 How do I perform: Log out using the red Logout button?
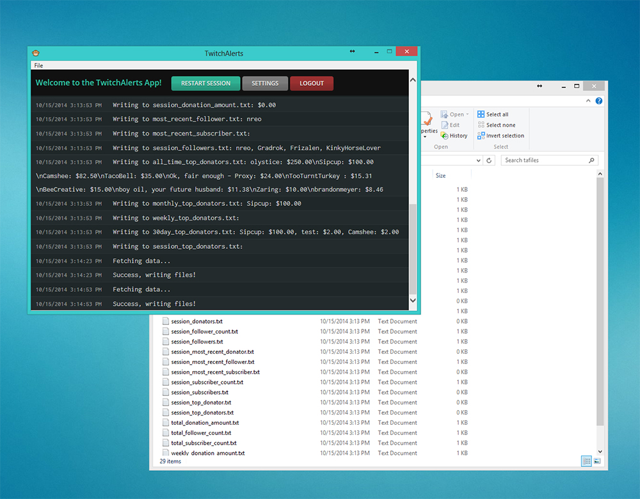point(312,83)
